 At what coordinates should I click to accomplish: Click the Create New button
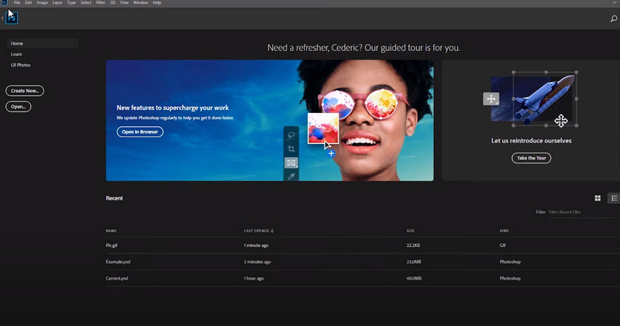(25, 91)
